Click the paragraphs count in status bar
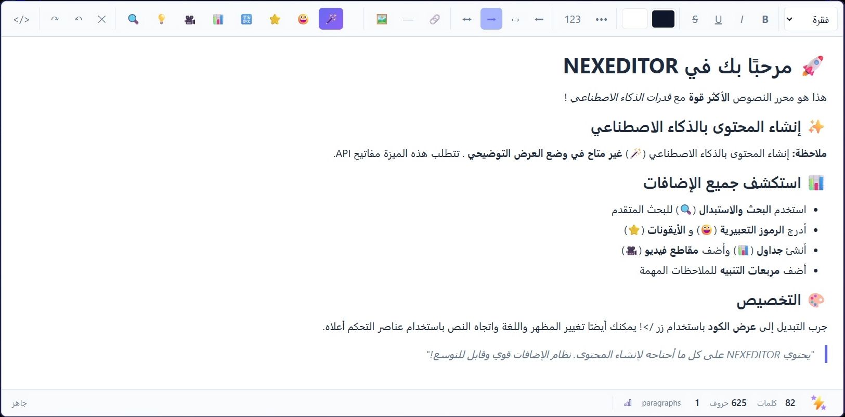This screenshot has height=417, width=845. (x=671, y=403)
